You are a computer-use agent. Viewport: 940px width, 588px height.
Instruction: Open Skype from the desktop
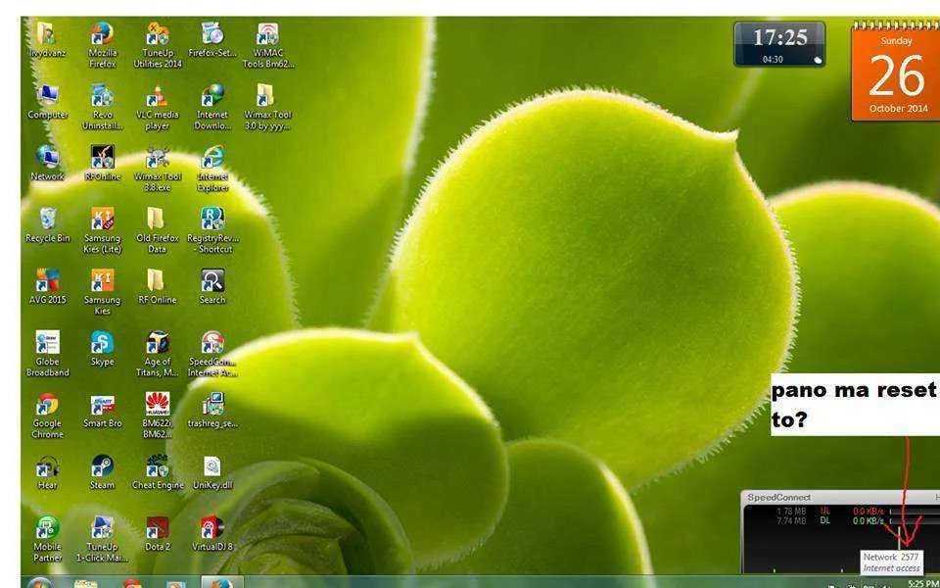coord(103,349)
